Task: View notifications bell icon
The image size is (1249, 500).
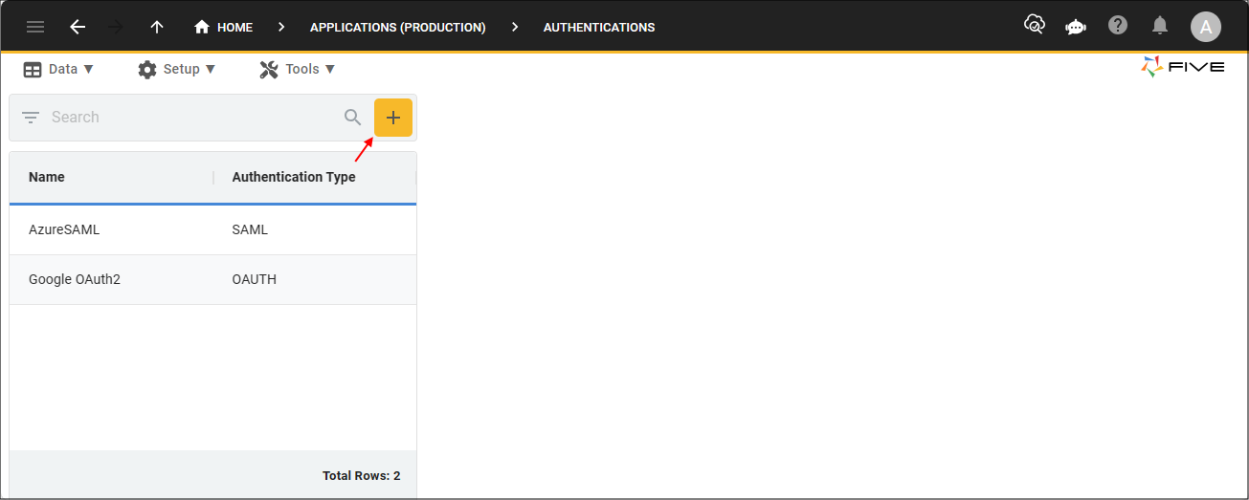Action: pos(1160,26)
